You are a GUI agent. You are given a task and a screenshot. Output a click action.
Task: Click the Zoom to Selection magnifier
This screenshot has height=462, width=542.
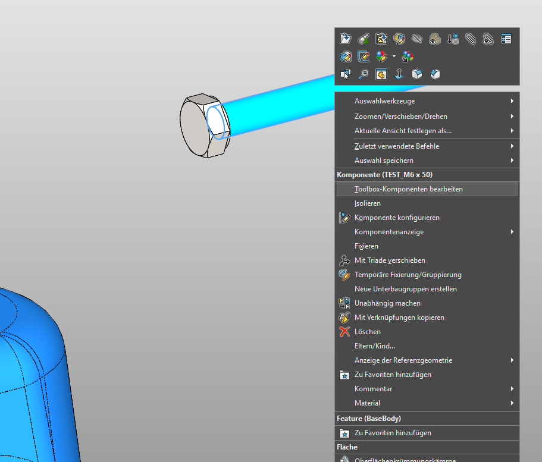363,74
